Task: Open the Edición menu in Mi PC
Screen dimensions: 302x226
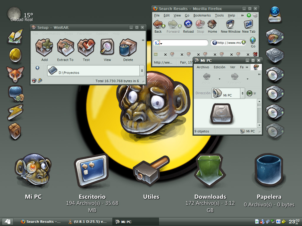Action: pos(219,67)
